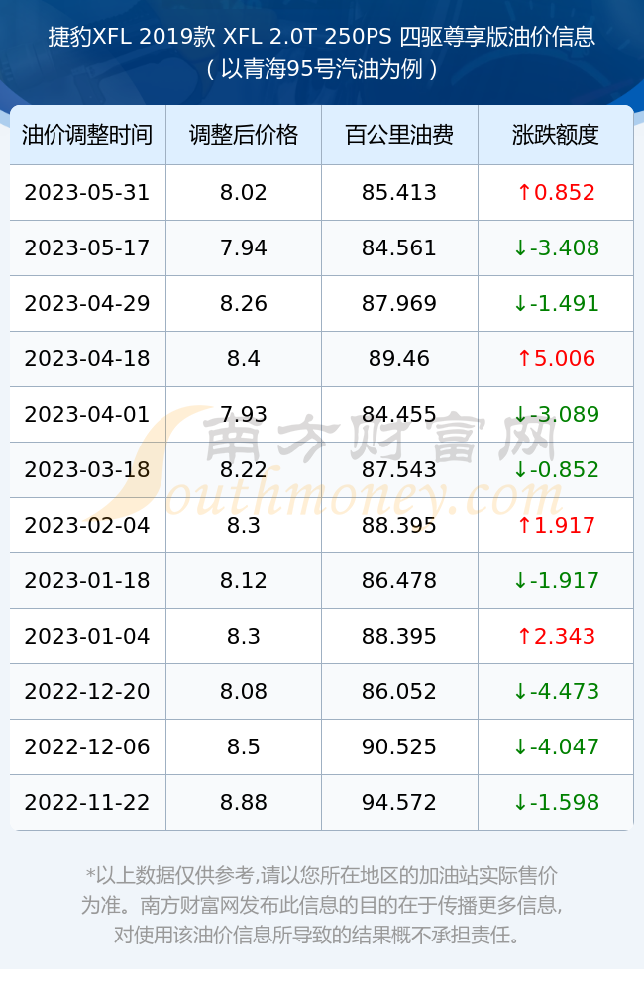Click the red ↑5.006 change value
The height and width of the screenshot is (990, 644).
[x=556, y=358]
